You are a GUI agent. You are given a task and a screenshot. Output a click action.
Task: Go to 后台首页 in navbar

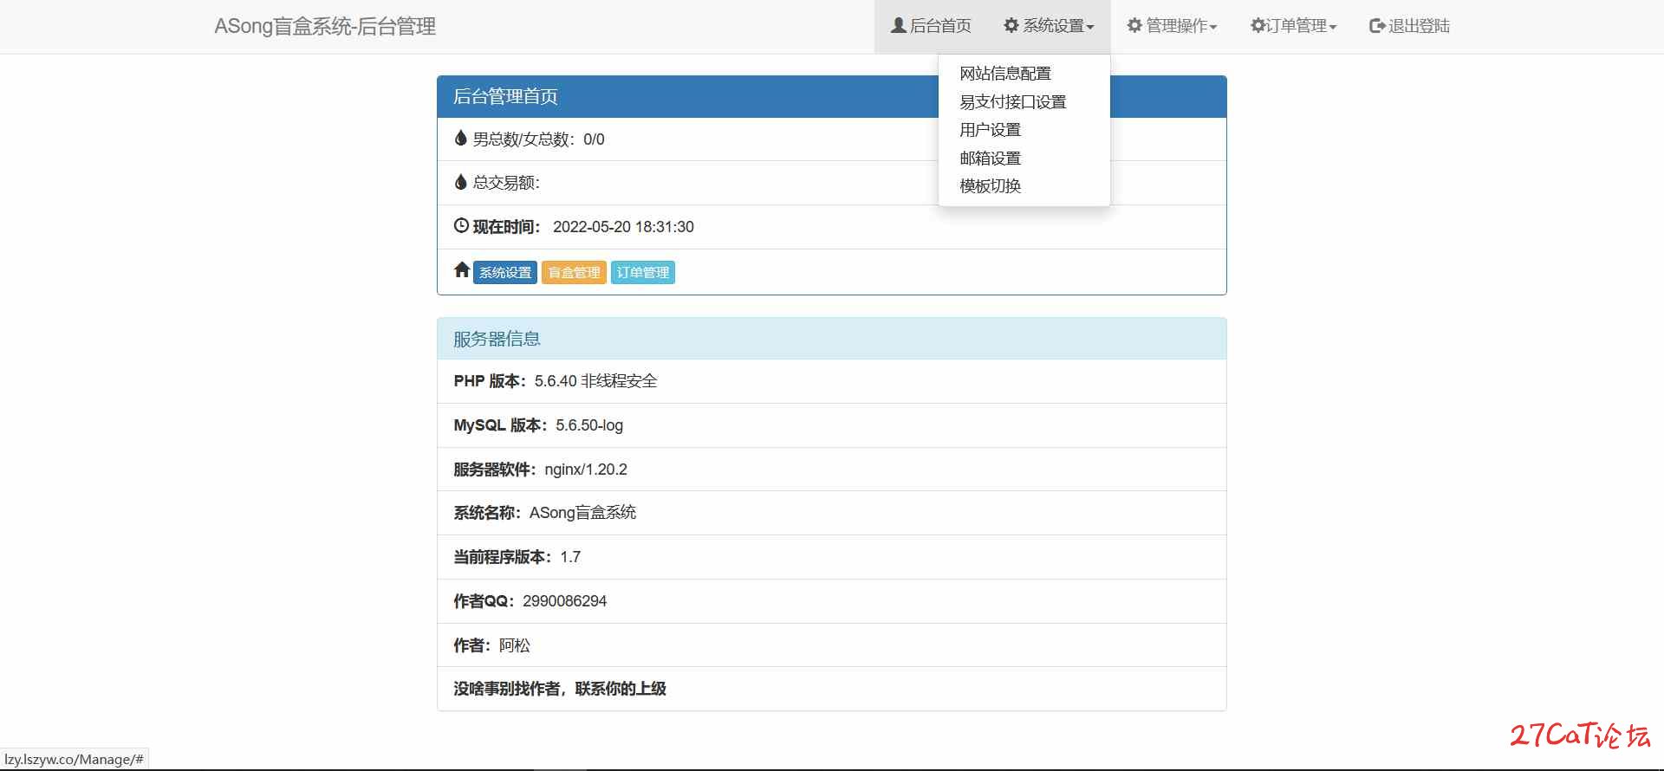[932, 26]
